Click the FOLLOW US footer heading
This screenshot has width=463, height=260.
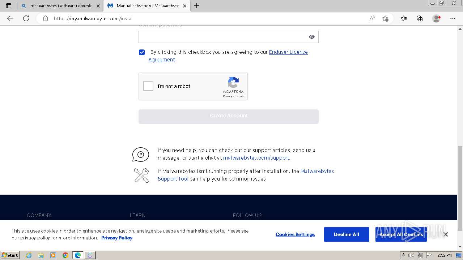pos(247,215)
